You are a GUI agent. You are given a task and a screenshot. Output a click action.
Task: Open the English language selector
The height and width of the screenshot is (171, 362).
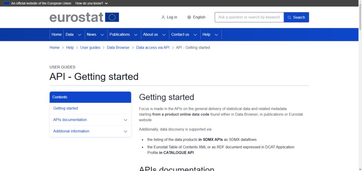click(x=196, y=17)
